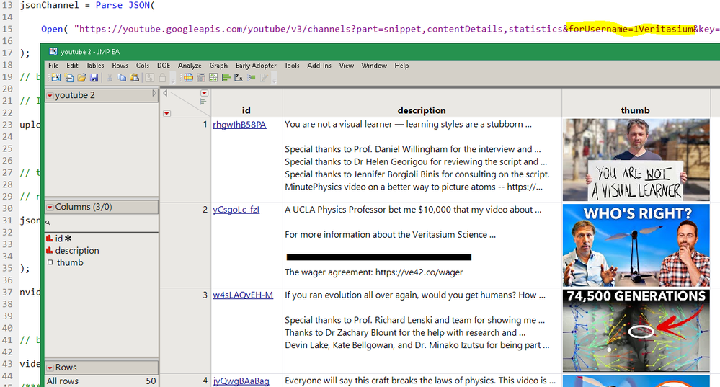720x387 pixels.
Task: Open the Edit menu
Action: [72, 66]
